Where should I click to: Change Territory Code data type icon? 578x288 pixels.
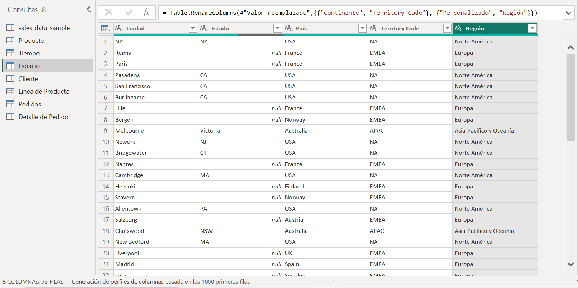tap(374, 28)
